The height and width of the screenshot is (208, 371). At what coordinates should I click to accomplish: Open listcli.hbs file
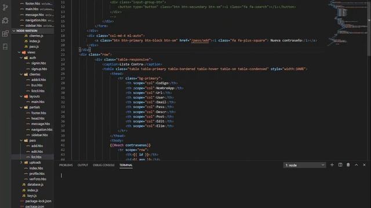pos(38,91)
